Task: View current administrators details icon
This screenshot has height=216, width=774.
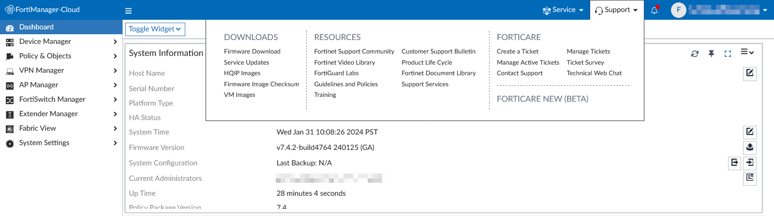Action: pos(749,178)
